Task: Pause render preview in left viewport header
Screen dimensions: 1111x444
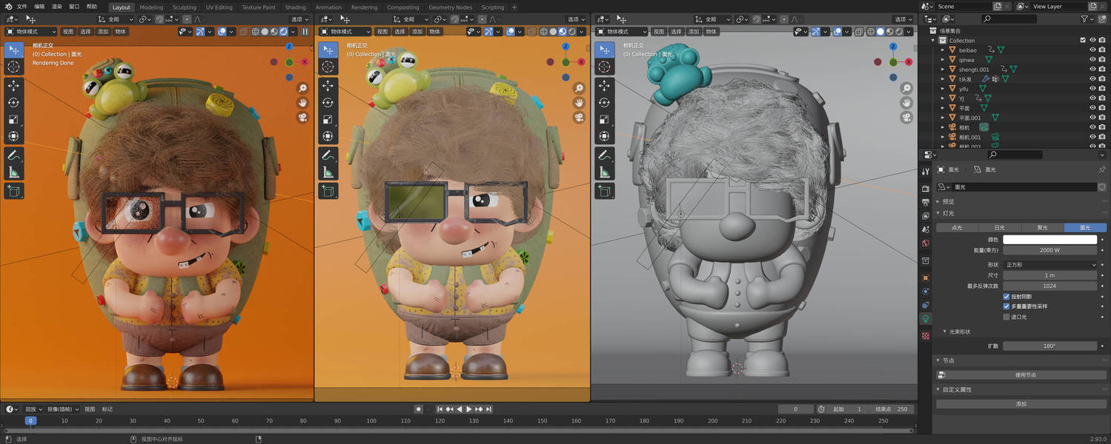Action: click(x=305, y=32)
